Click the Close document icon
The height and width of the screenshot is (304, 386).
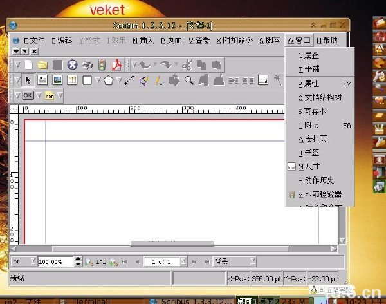click(x=72, y=65)
